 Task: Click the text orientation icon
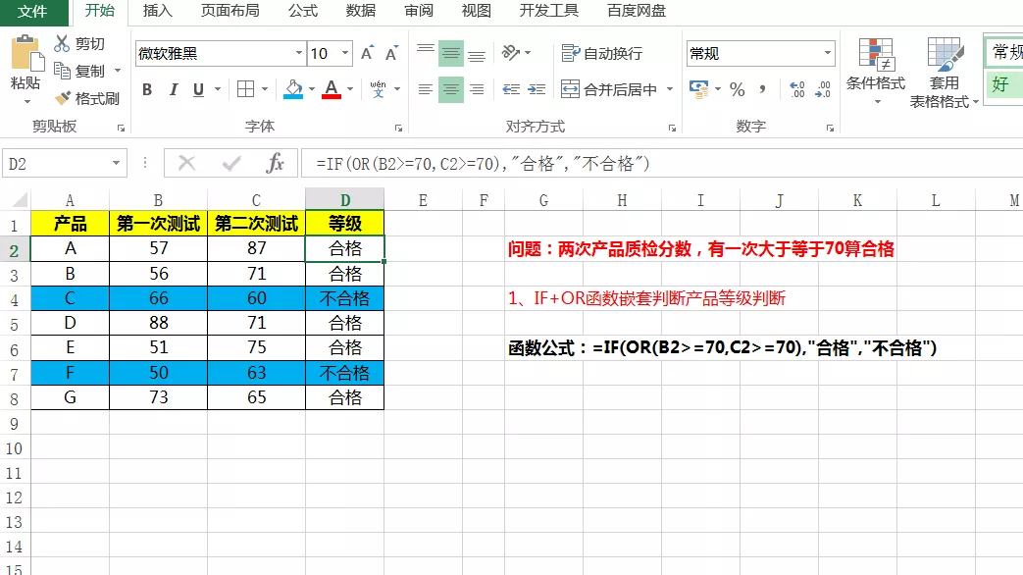511,52
